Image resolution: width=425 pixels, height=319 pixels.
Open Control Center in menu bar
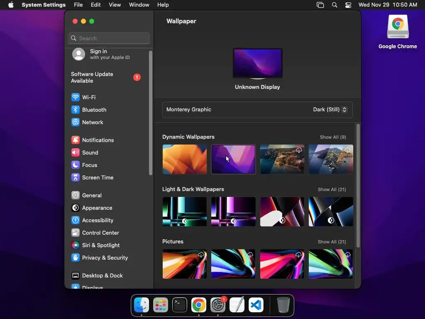pyautogui.click(x=348, y=5)
